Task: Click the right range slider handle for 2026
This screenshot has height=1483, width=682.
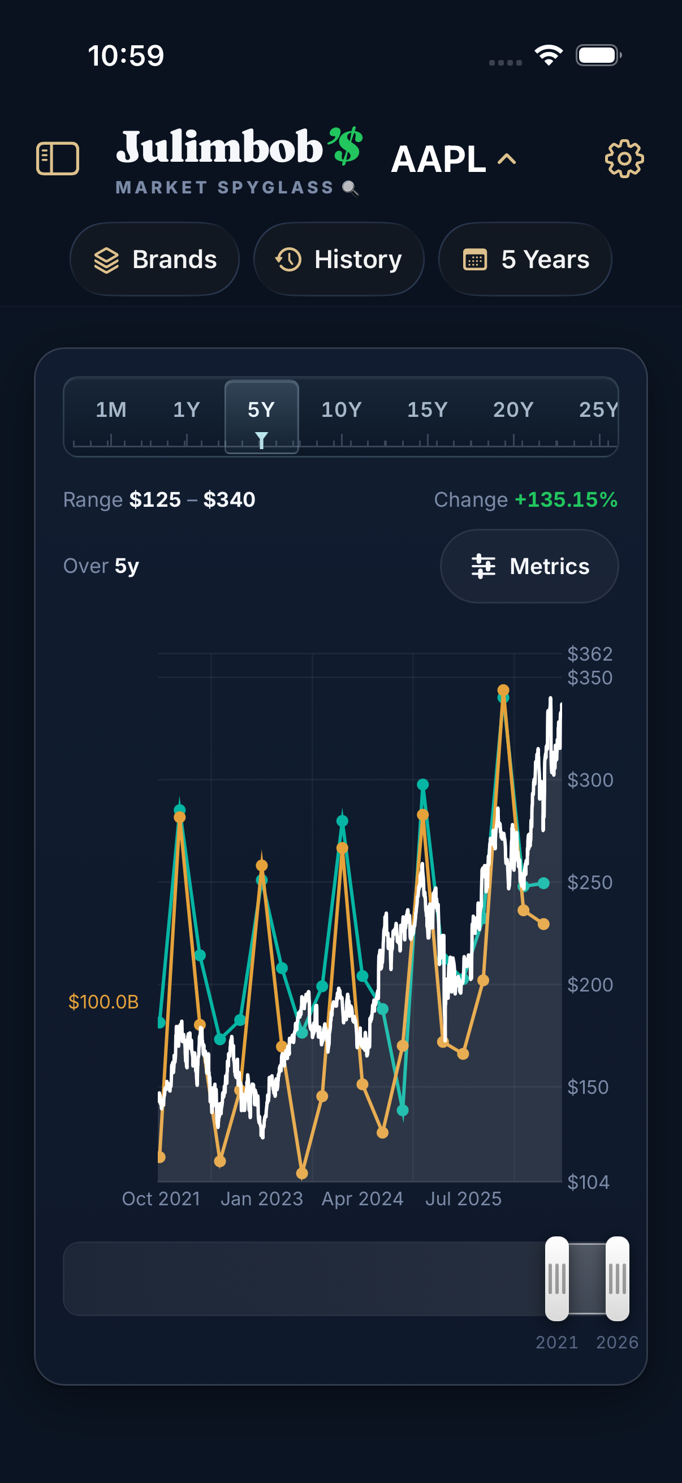Action: coord(617,1278)
